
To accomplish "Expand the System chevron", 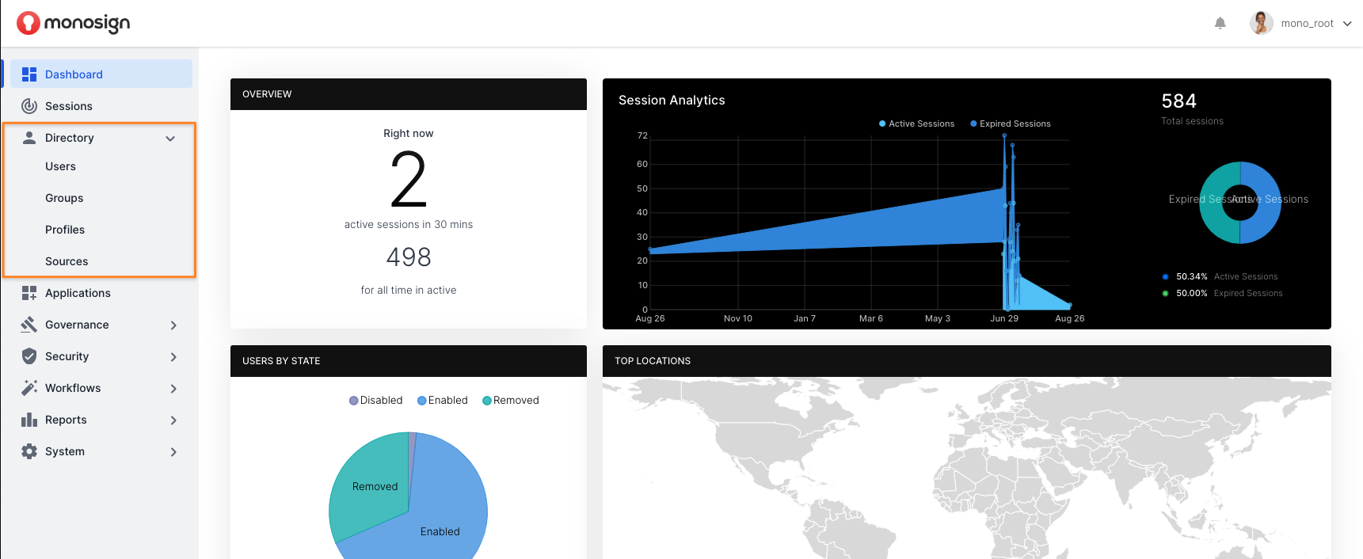I will [173, 452].
